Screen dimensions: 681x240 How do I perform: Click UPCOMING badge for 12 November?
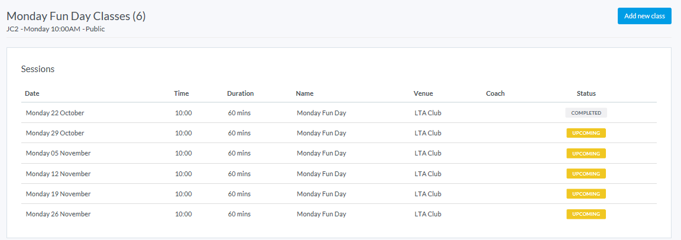586,174
